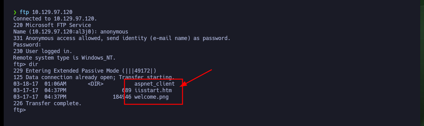The height and width of the screenshot is (126, 424).
Task: Click the iisstart.htm file name
Action: [x=153, y=90]
